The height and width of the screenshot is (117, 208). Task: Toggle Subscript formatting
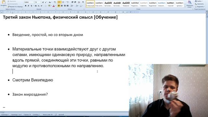coord(39,6)
